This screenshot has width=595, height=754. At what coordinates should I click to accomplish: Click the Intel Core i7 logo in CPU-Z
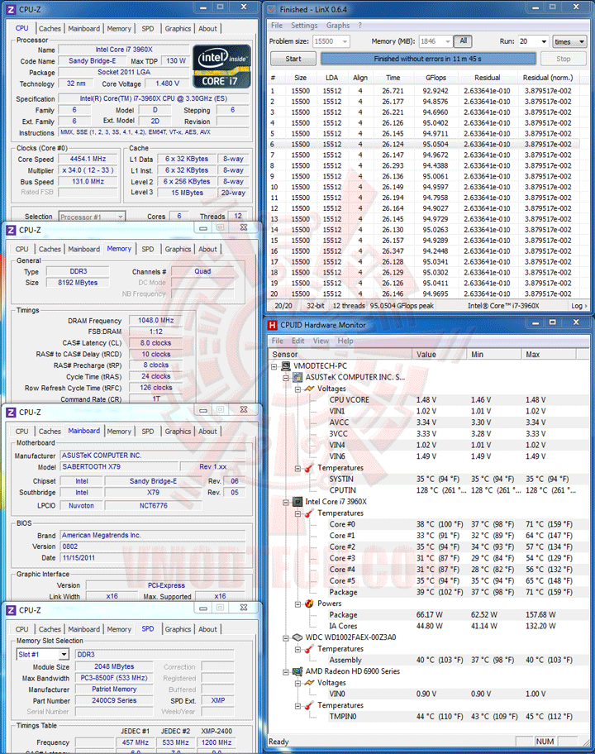click(x=222, y=66)
